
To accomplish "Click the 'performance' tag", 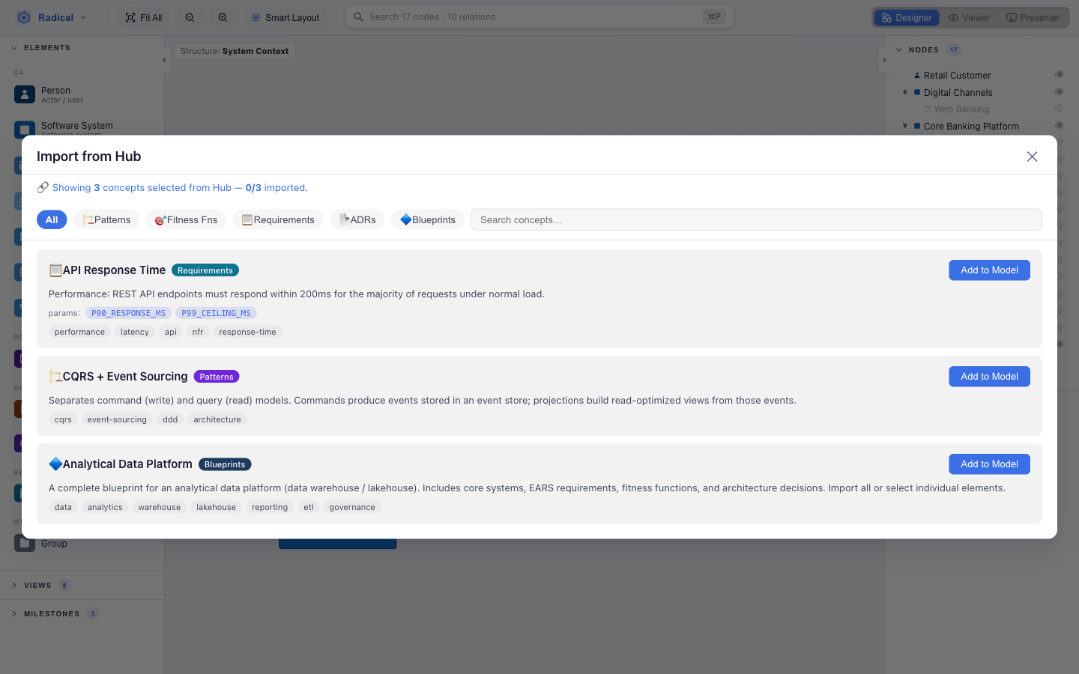I will click(79, 332).
